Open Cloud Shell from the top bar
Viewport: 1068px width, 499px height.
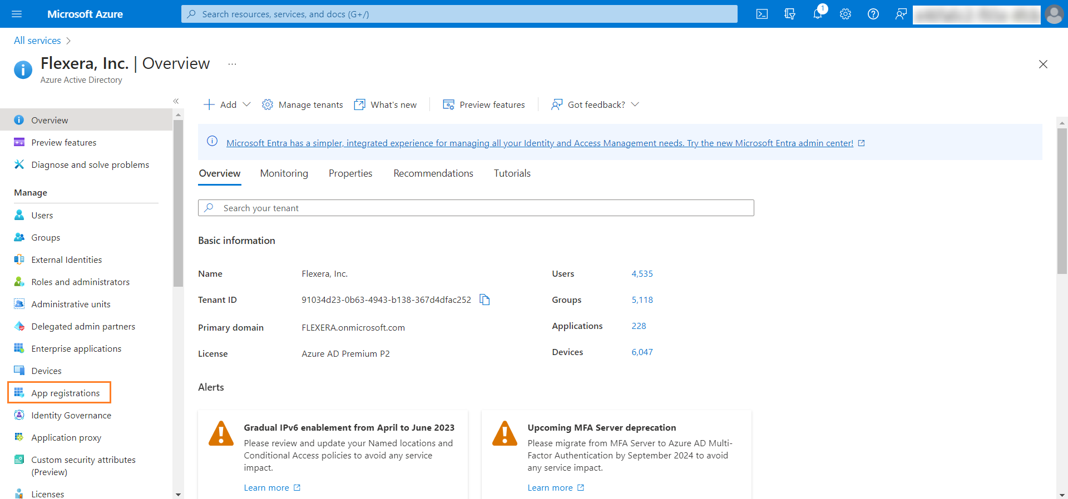tap(762, 14)
